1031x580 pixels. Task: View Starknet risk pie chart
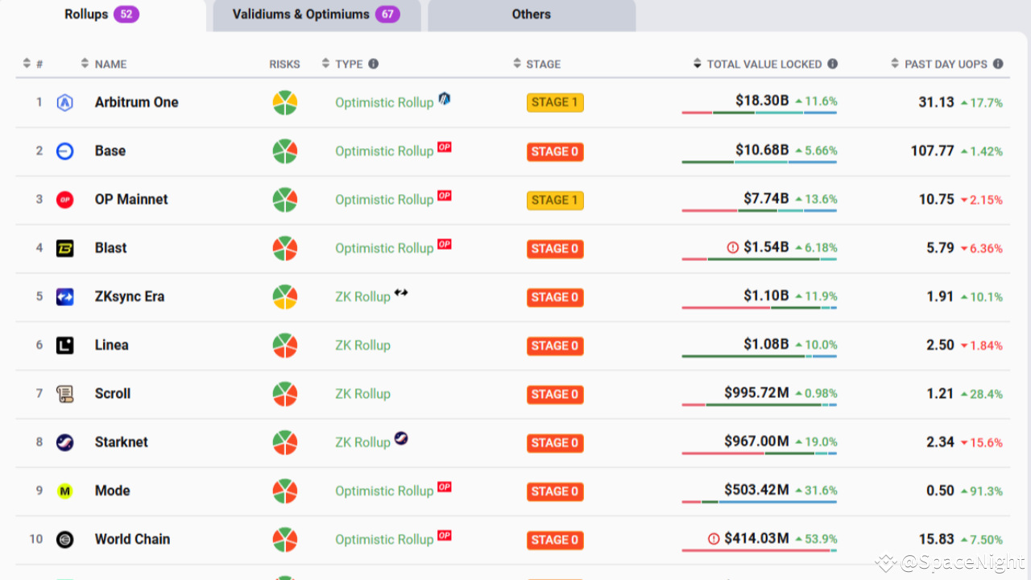[x=285, y=442]
